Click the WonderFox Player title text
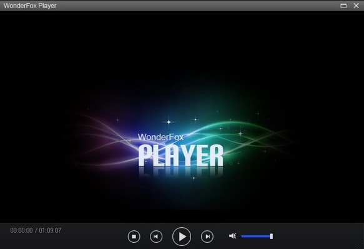 (30, 6)
